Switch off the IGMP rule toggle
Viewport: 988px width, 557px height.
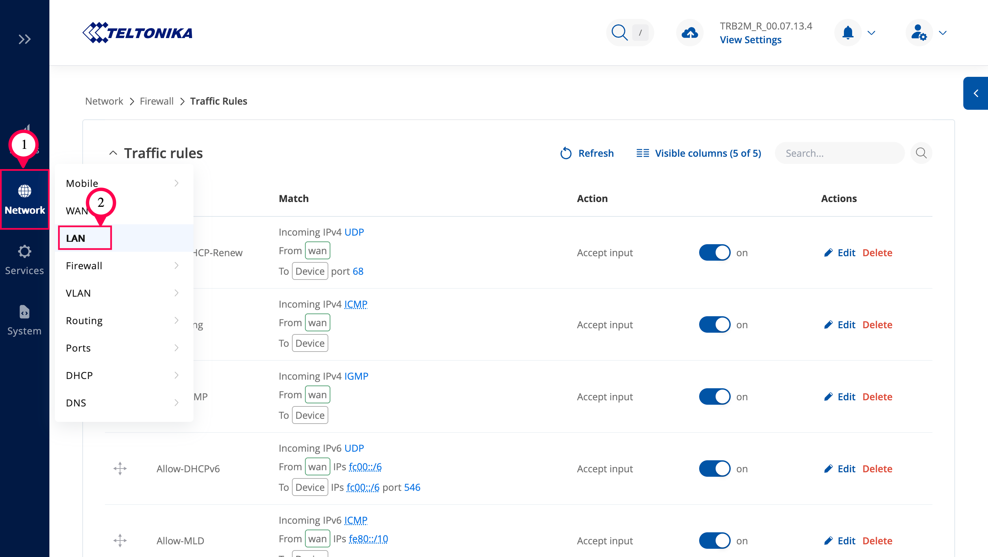[714, 396]
